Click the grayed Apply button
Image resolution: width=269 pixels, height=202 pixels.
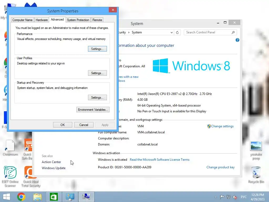click(105, 125)
